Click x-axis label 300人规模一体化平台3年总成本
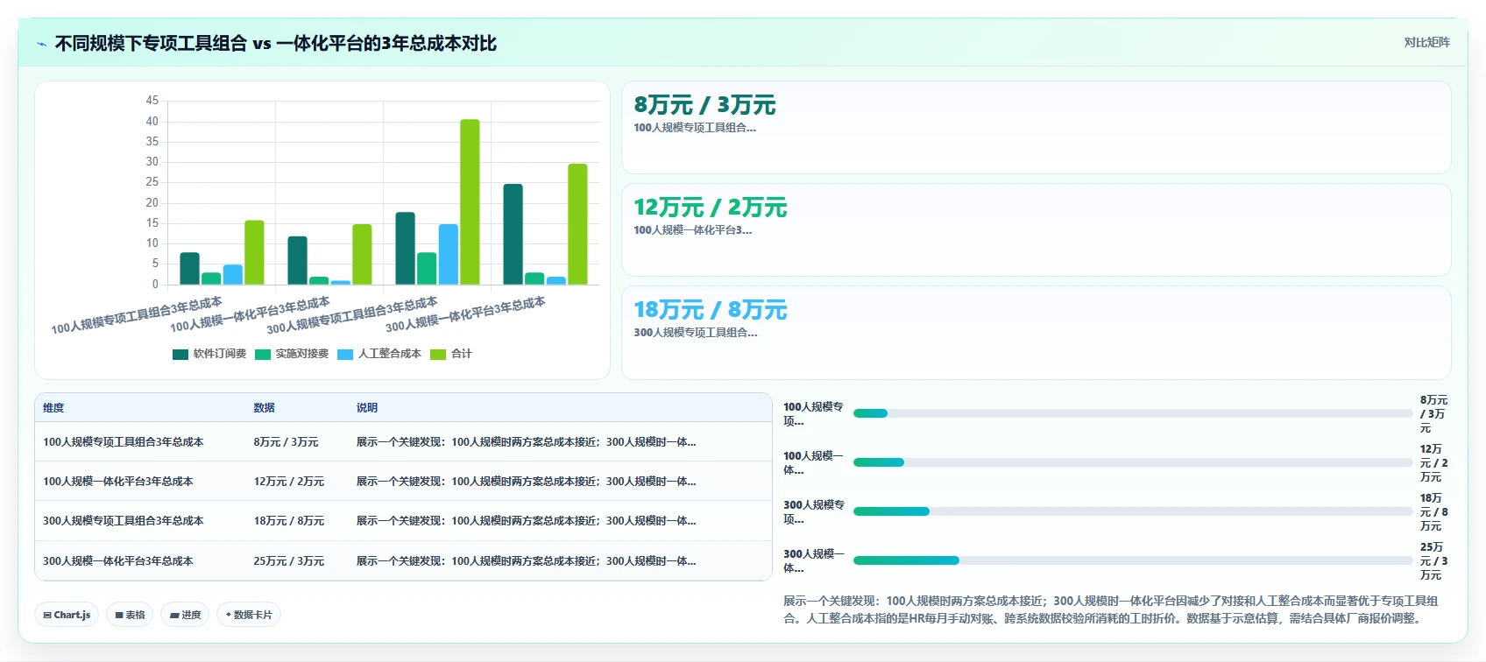The image size is (1486, 662). pos(465,314)
